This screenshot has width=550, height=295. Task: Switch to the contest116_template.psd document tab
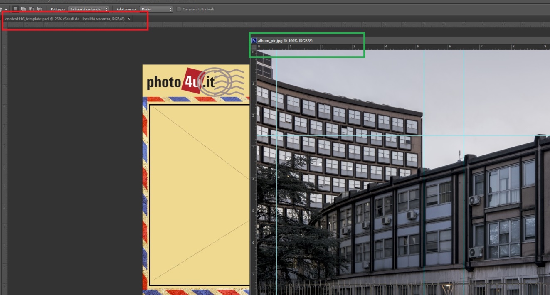coord(67,19)
